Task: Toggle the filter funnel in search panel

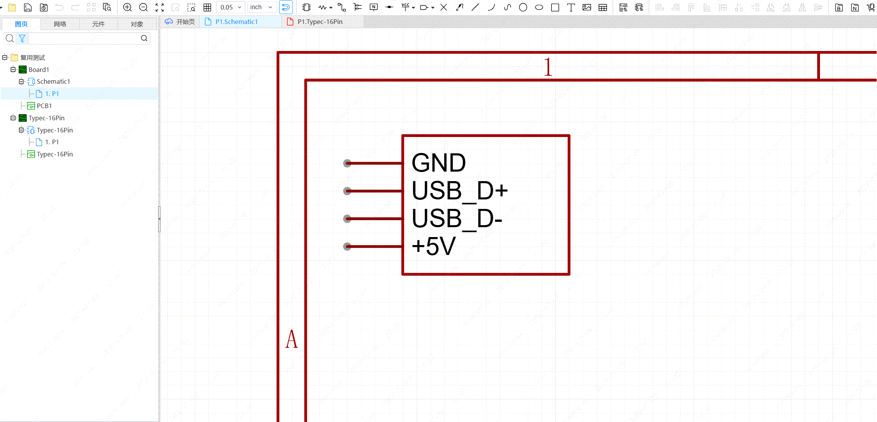Action: pyautogui.click(x=22, y=38)
